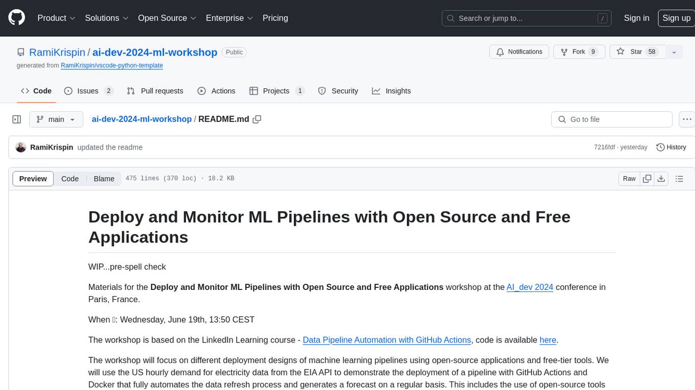Image resolution: width=695 pixels, height=390 pixels.
Task: Open the ai-dev-2024-ml-workshop repository title link
Action: click(155, 52)
